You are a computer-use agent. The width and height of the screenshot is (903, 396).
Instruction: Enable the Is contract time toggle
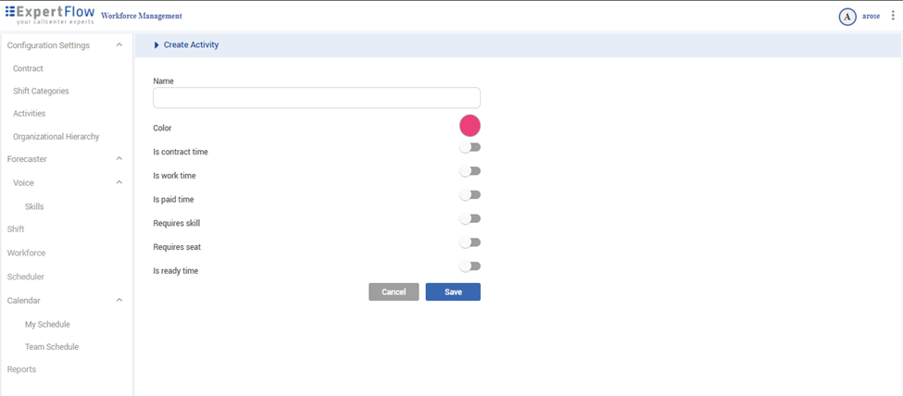click(x=470, y=148)
